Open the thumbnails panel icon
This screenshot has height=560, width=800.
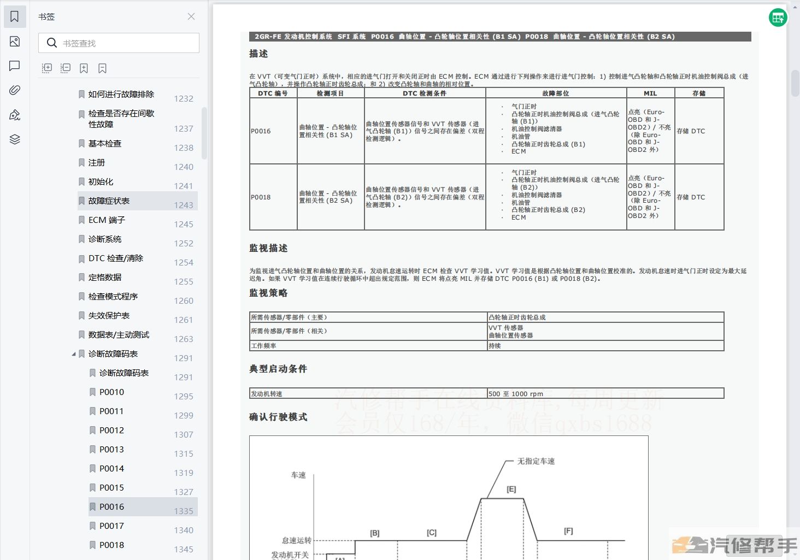tap(15, 42)
